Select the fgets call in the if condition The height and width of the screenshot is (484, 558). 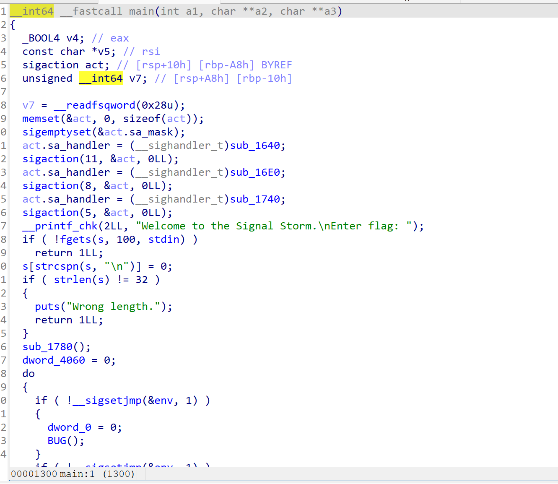tap(75, 239)
